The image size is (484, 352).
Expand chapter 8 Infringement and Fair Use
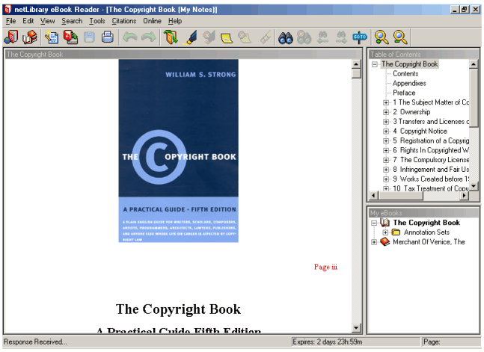point(386,170)
